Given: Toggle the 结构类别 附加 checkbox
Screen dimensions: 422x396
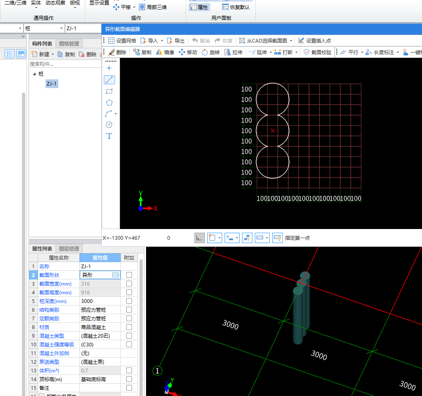Looking at the screenshot, I should [x=129, y=310].
